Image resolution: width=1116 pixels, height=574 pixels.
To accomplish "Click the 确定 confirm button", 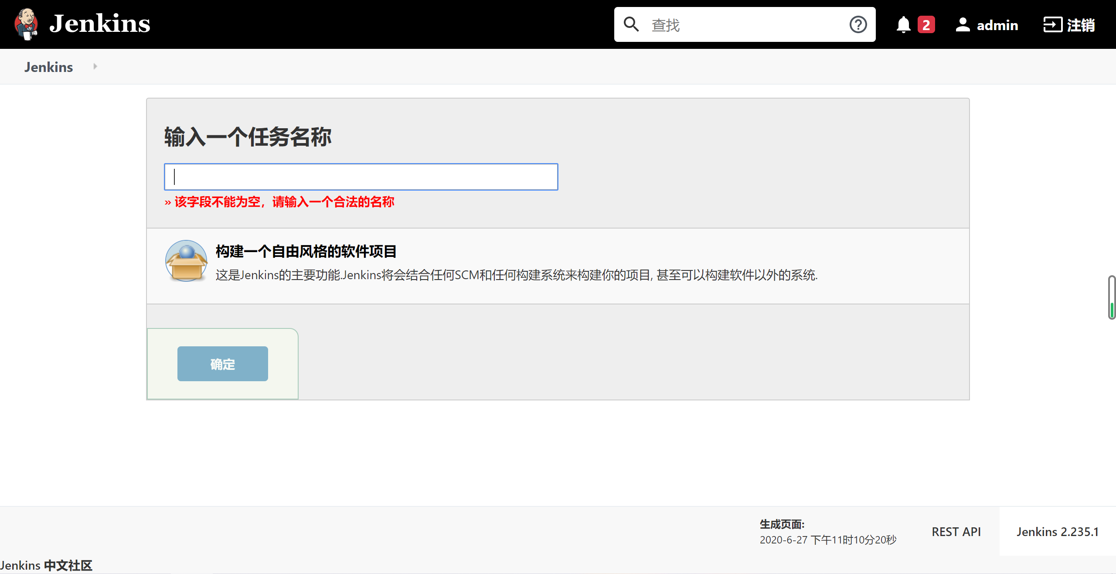I will tap(222, 364).
